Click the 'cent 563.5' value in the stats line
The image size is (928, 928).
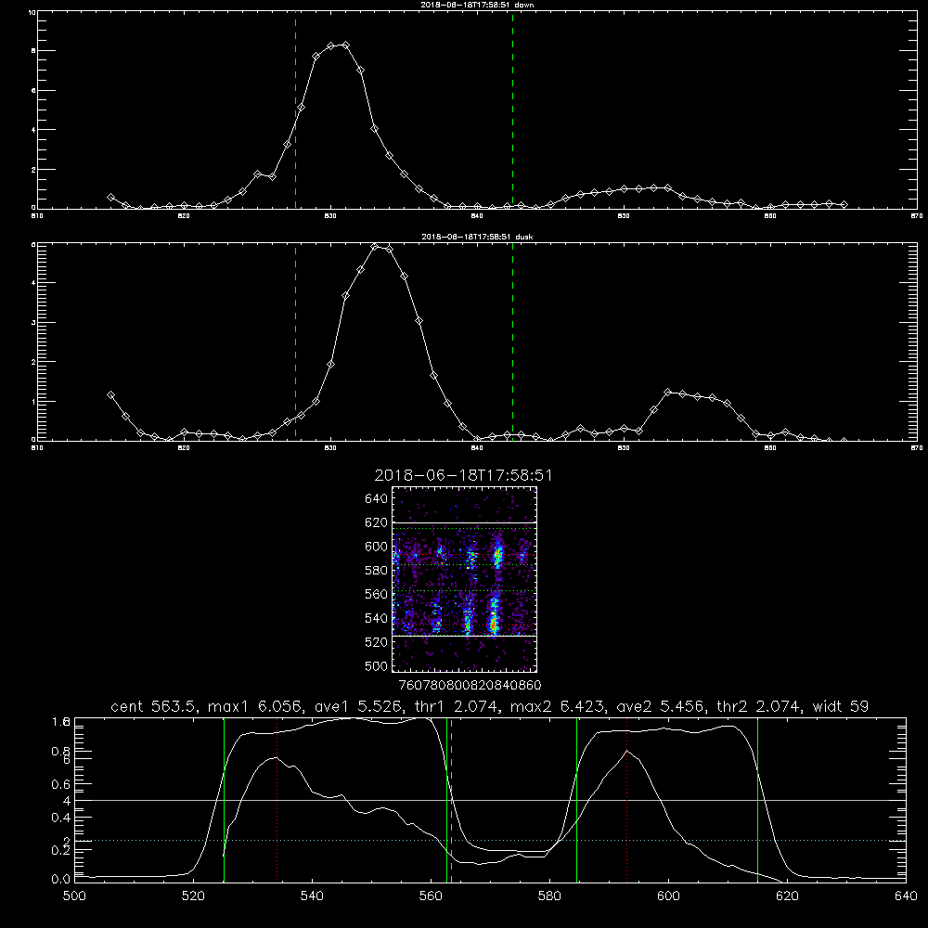(156, 706)
